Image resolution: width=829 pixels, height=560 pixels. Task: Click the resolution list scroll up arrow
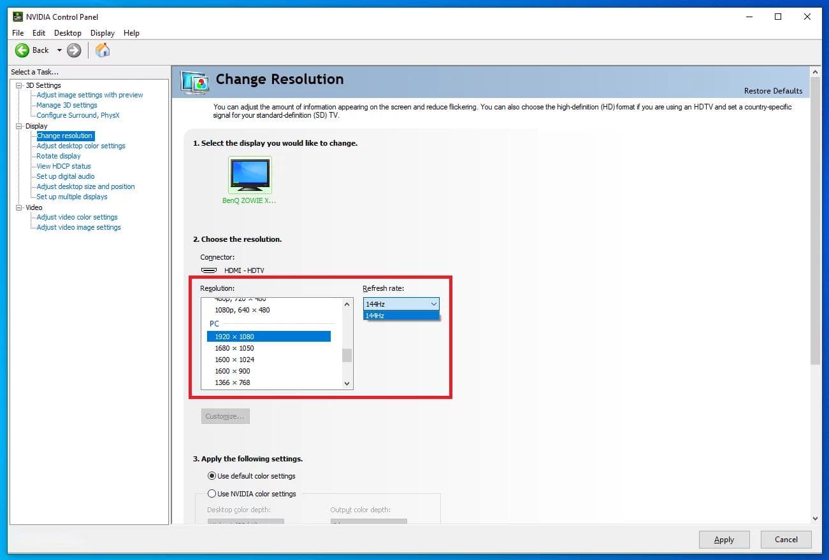(x=347, y=304)
